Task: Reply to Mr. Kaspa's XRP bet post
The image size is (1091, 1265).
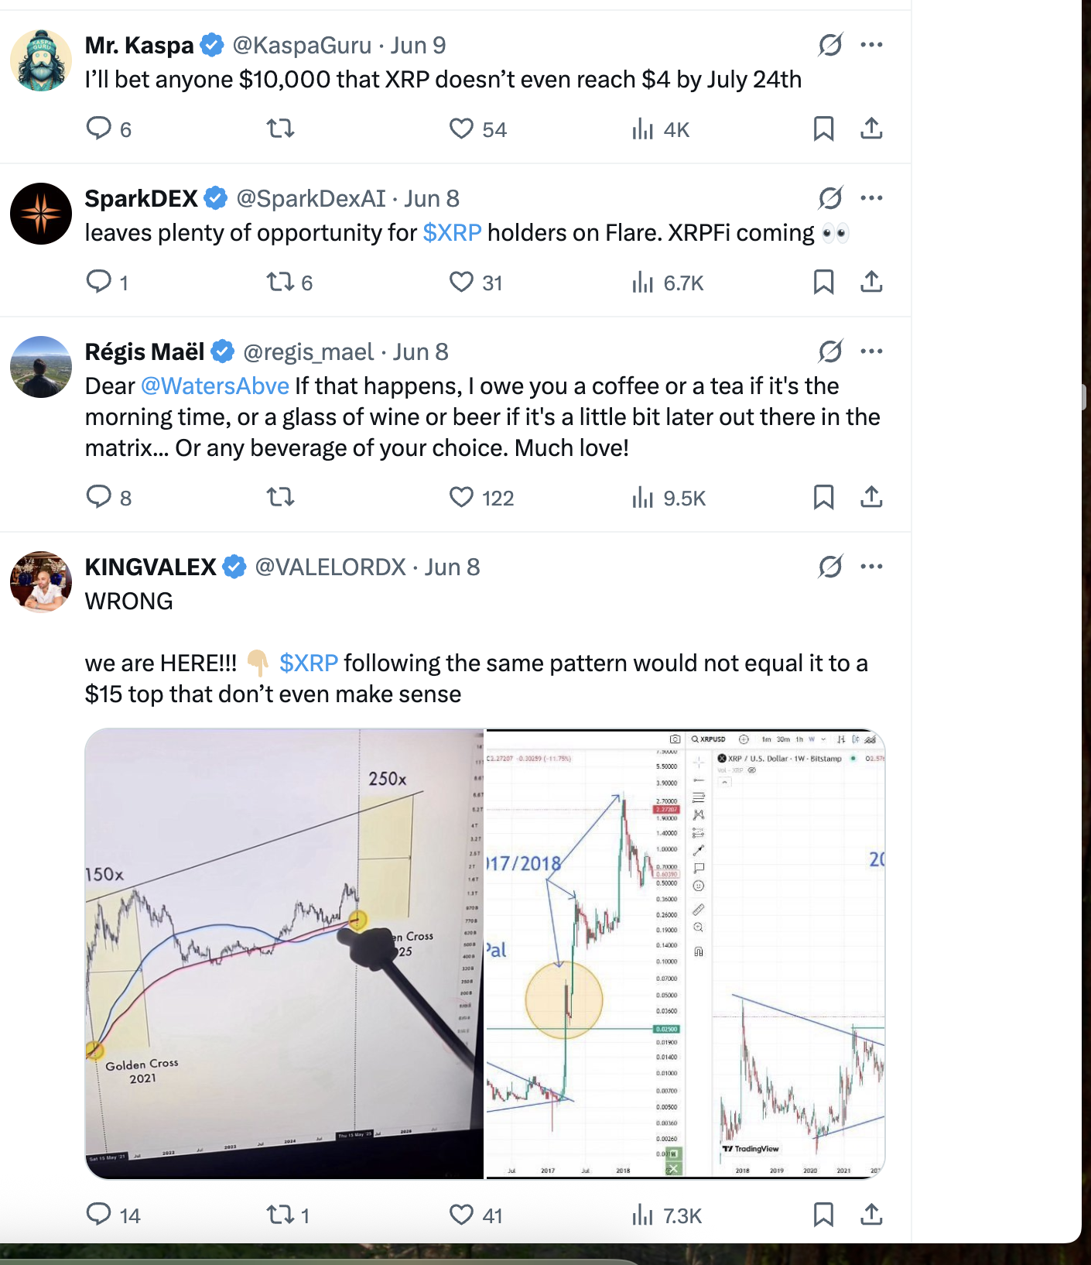Action: [99, 129]
